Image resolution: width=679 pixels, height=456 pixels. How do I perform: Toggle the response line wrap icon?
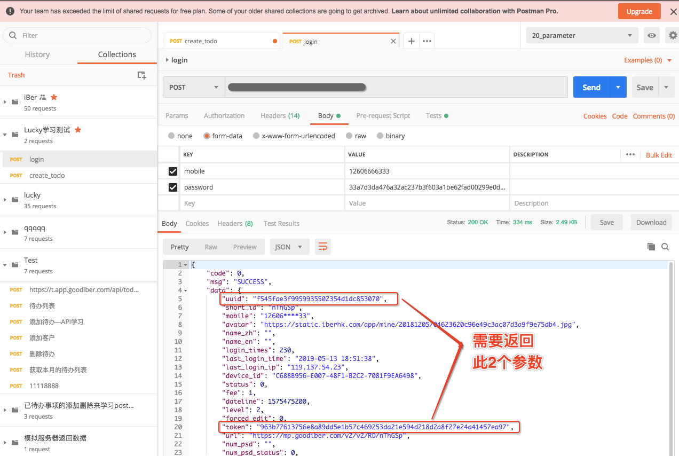click(323, 247)
